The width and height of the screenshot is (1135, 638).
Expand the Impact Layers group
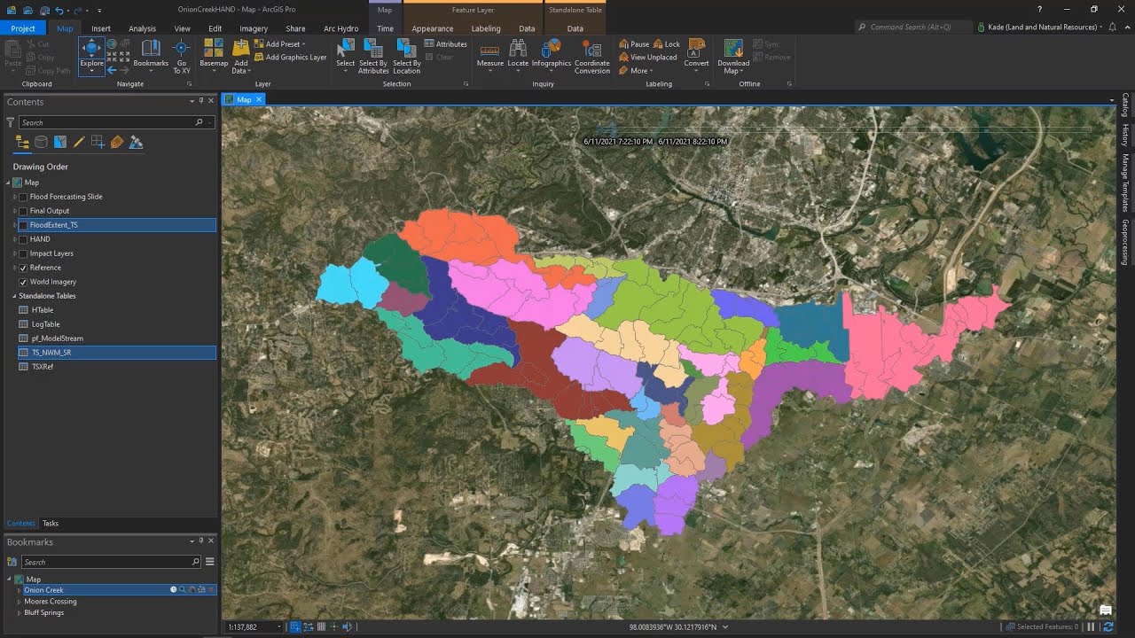(15, 253)
